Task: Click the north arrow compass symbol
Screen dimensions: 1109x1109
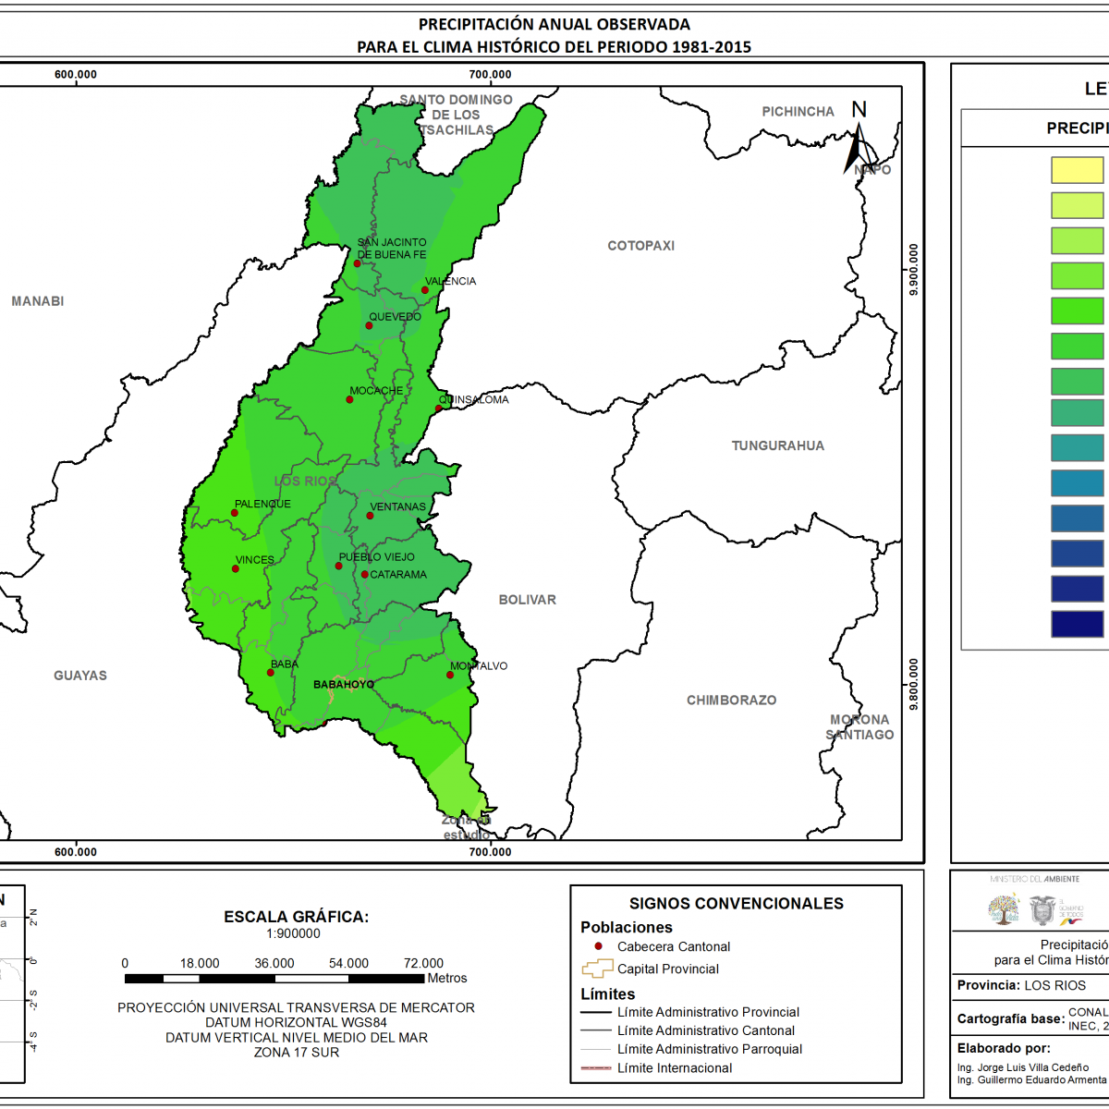Action: pos(859,139)
